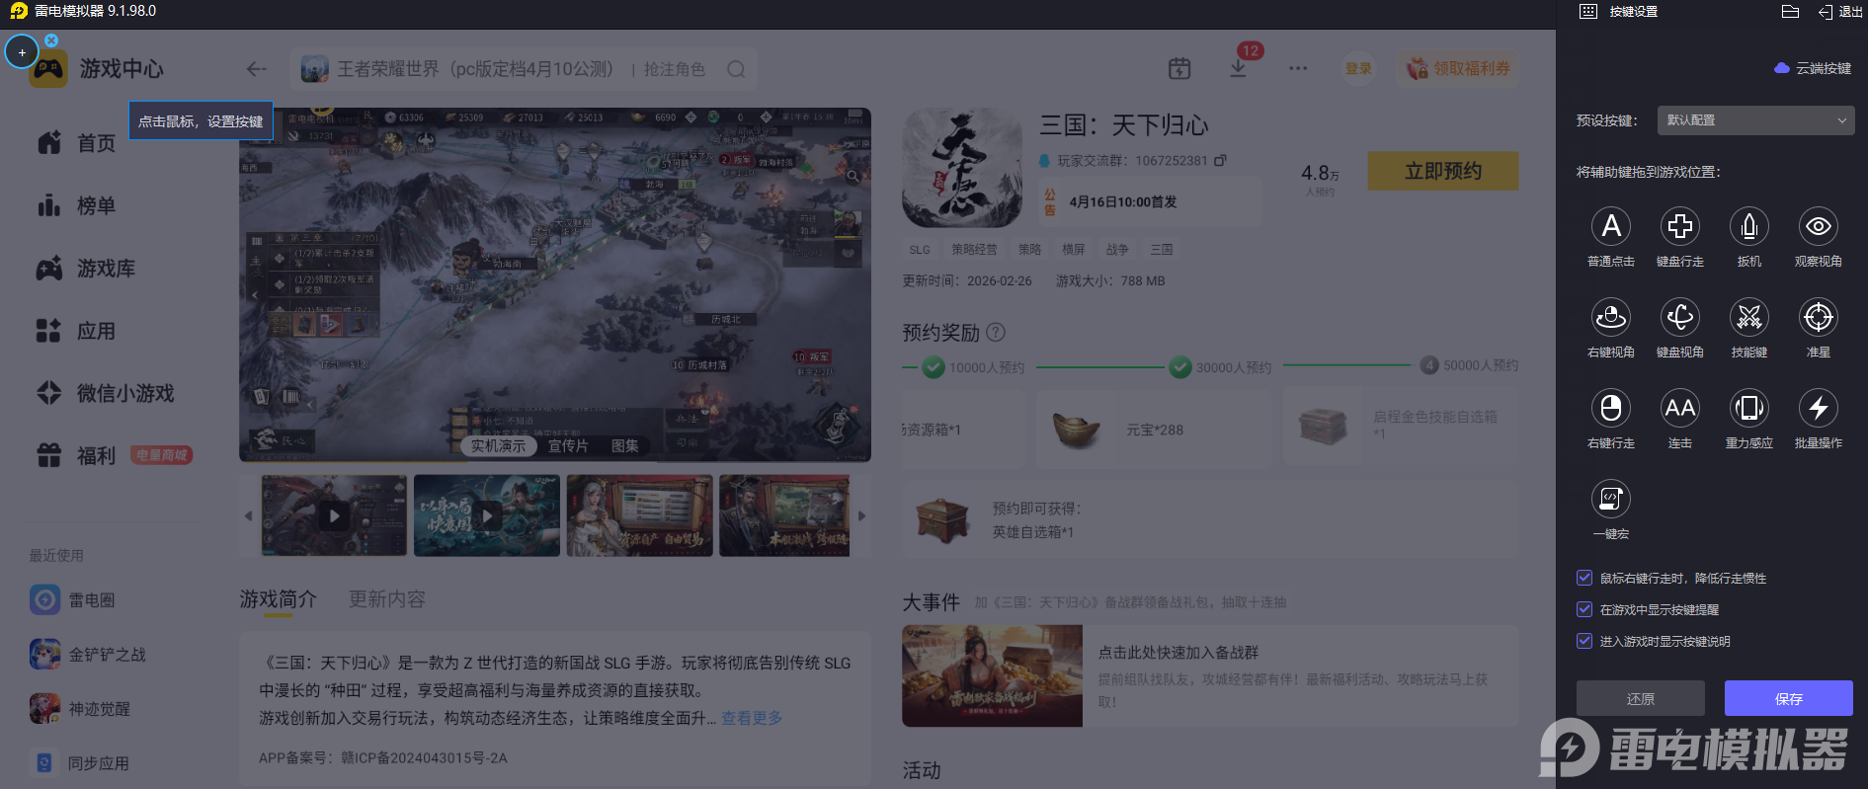Select the 连击 combo click icon
Image resolution: width=1868 pixels, height=789 pixels.
[1680, 408]
